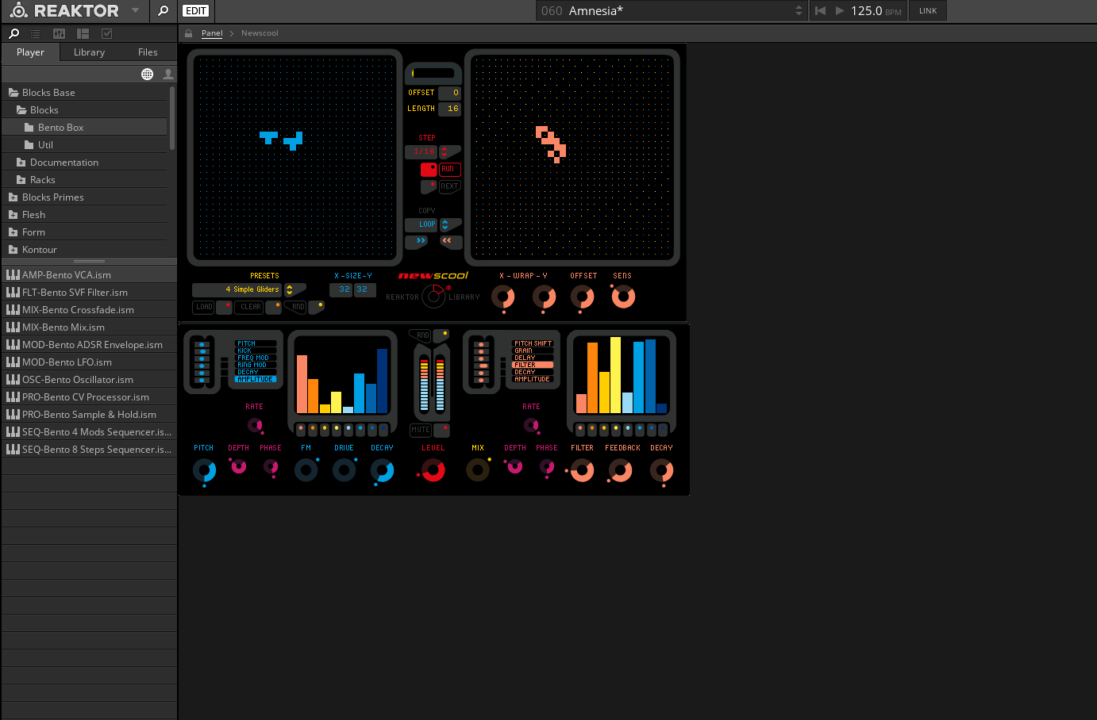
Task: Click the restart transport button
Action: tap(820, 11)
